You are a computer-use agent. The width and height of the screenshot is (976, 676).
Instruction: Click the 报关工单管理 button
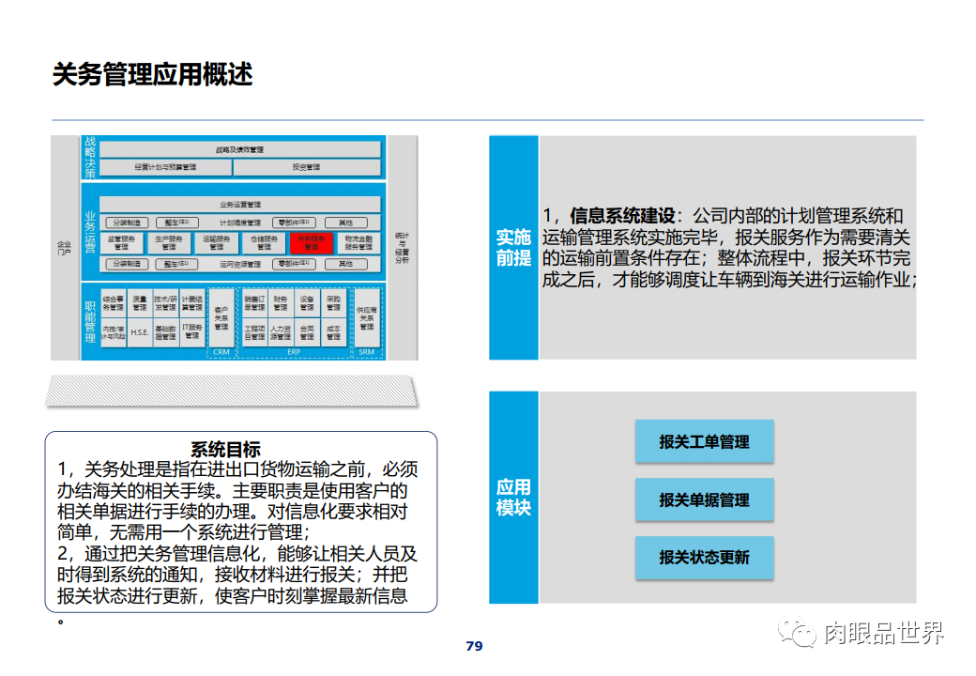pyautogui.click(x=705, y=440)
